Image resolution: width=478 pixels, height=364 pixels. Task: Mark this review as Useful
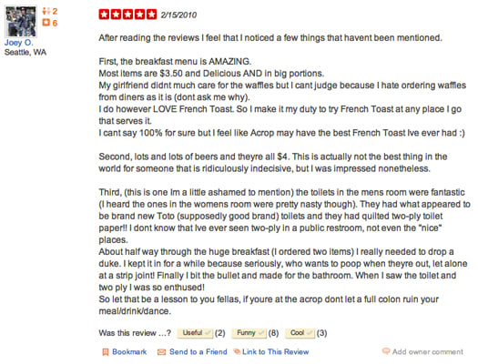(x=195, y=333)
